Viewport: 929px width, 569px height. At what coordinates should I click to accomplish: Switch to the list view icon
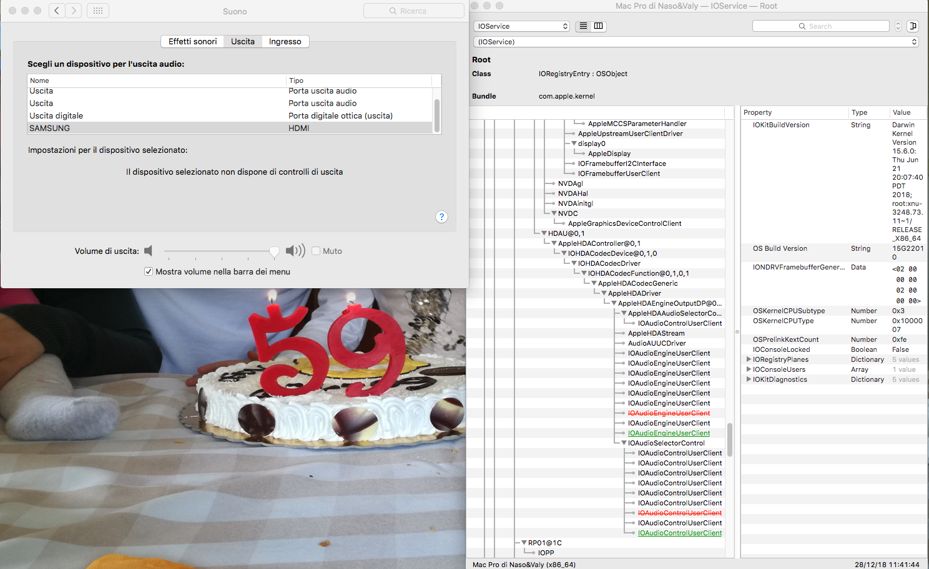583,26
